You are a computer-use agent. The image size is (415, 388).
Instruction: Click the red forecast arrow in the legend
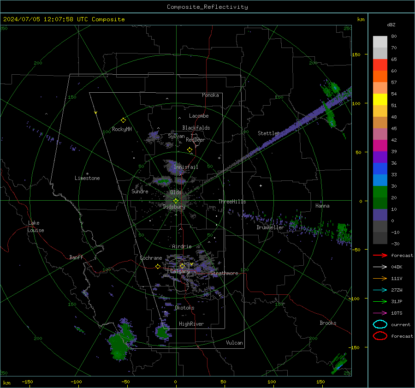coord(380,255)
